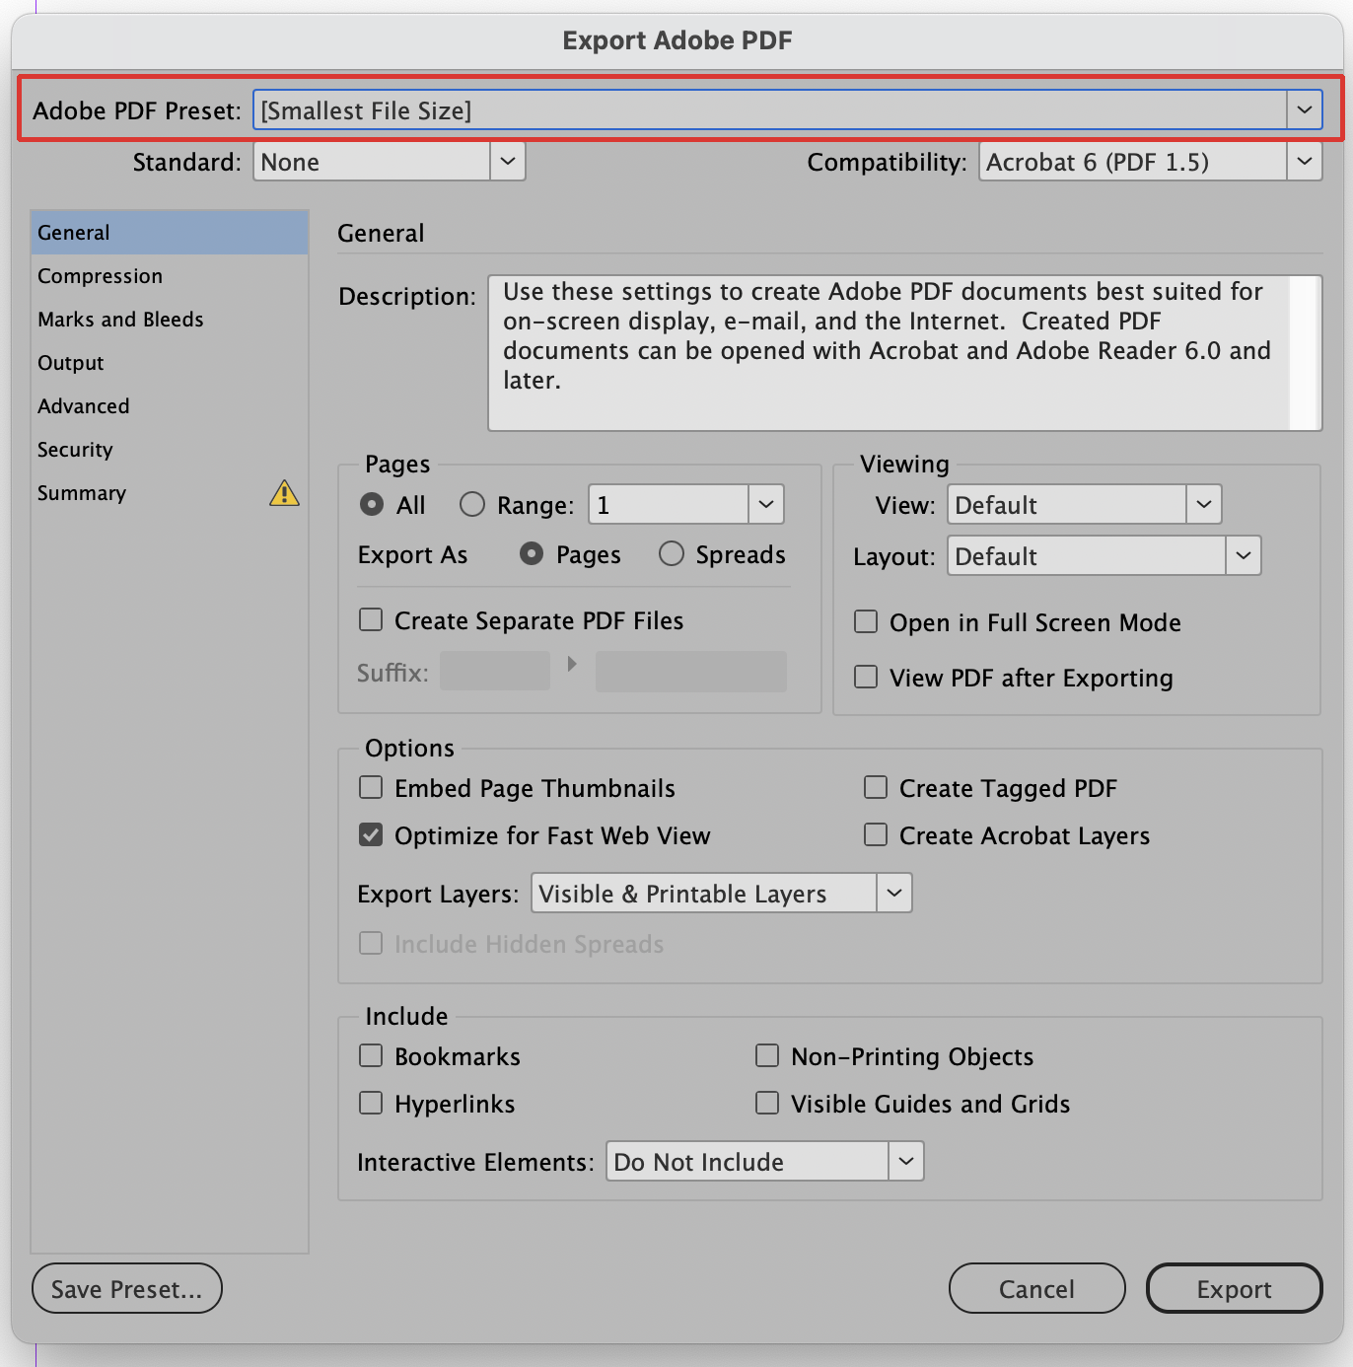Click the Export button
1353x1367 pixels.
coord(1234,1288)
